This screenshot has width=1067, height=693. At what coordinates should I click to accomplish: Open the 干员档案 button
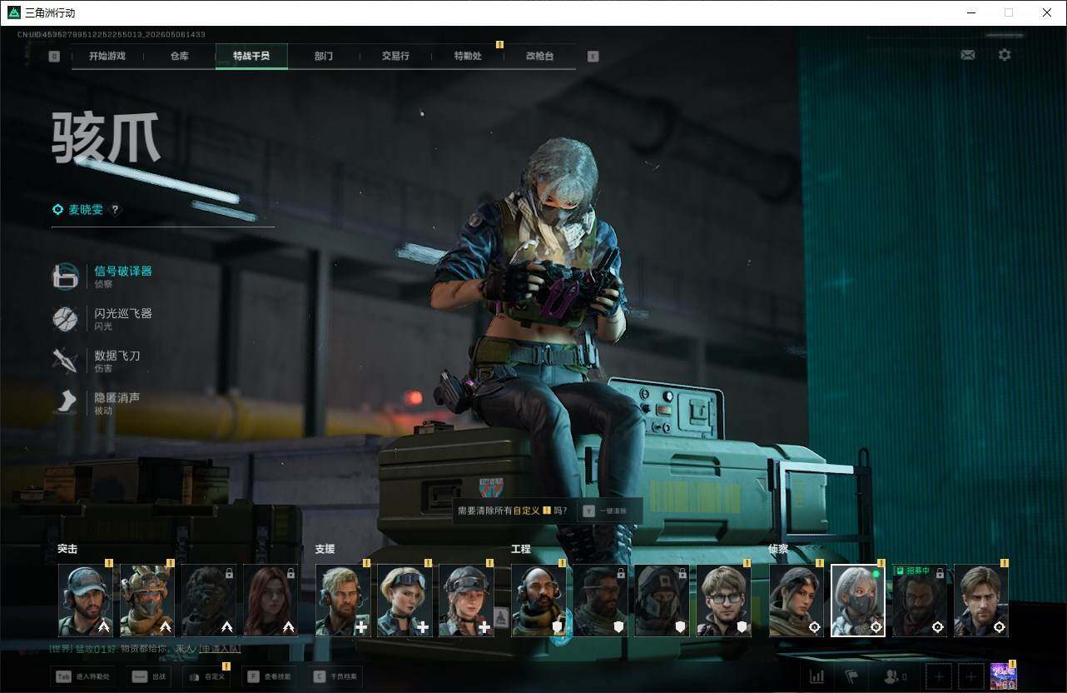click(335, 677)
